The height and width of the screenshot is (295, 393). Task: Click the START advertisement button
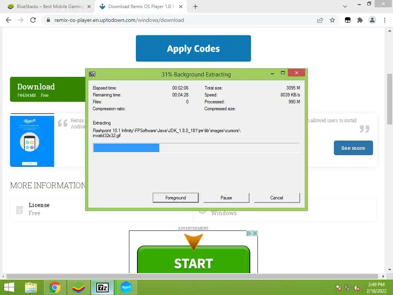[193, 260]
